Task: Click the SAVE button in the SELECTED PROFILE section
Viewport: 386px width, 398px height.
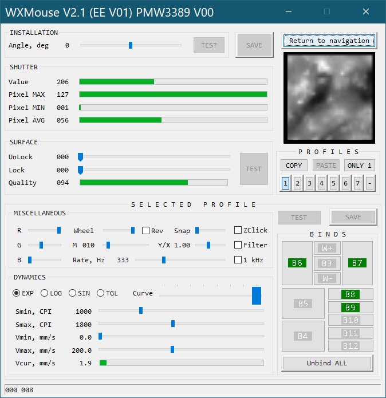Action: coord(353,217)
